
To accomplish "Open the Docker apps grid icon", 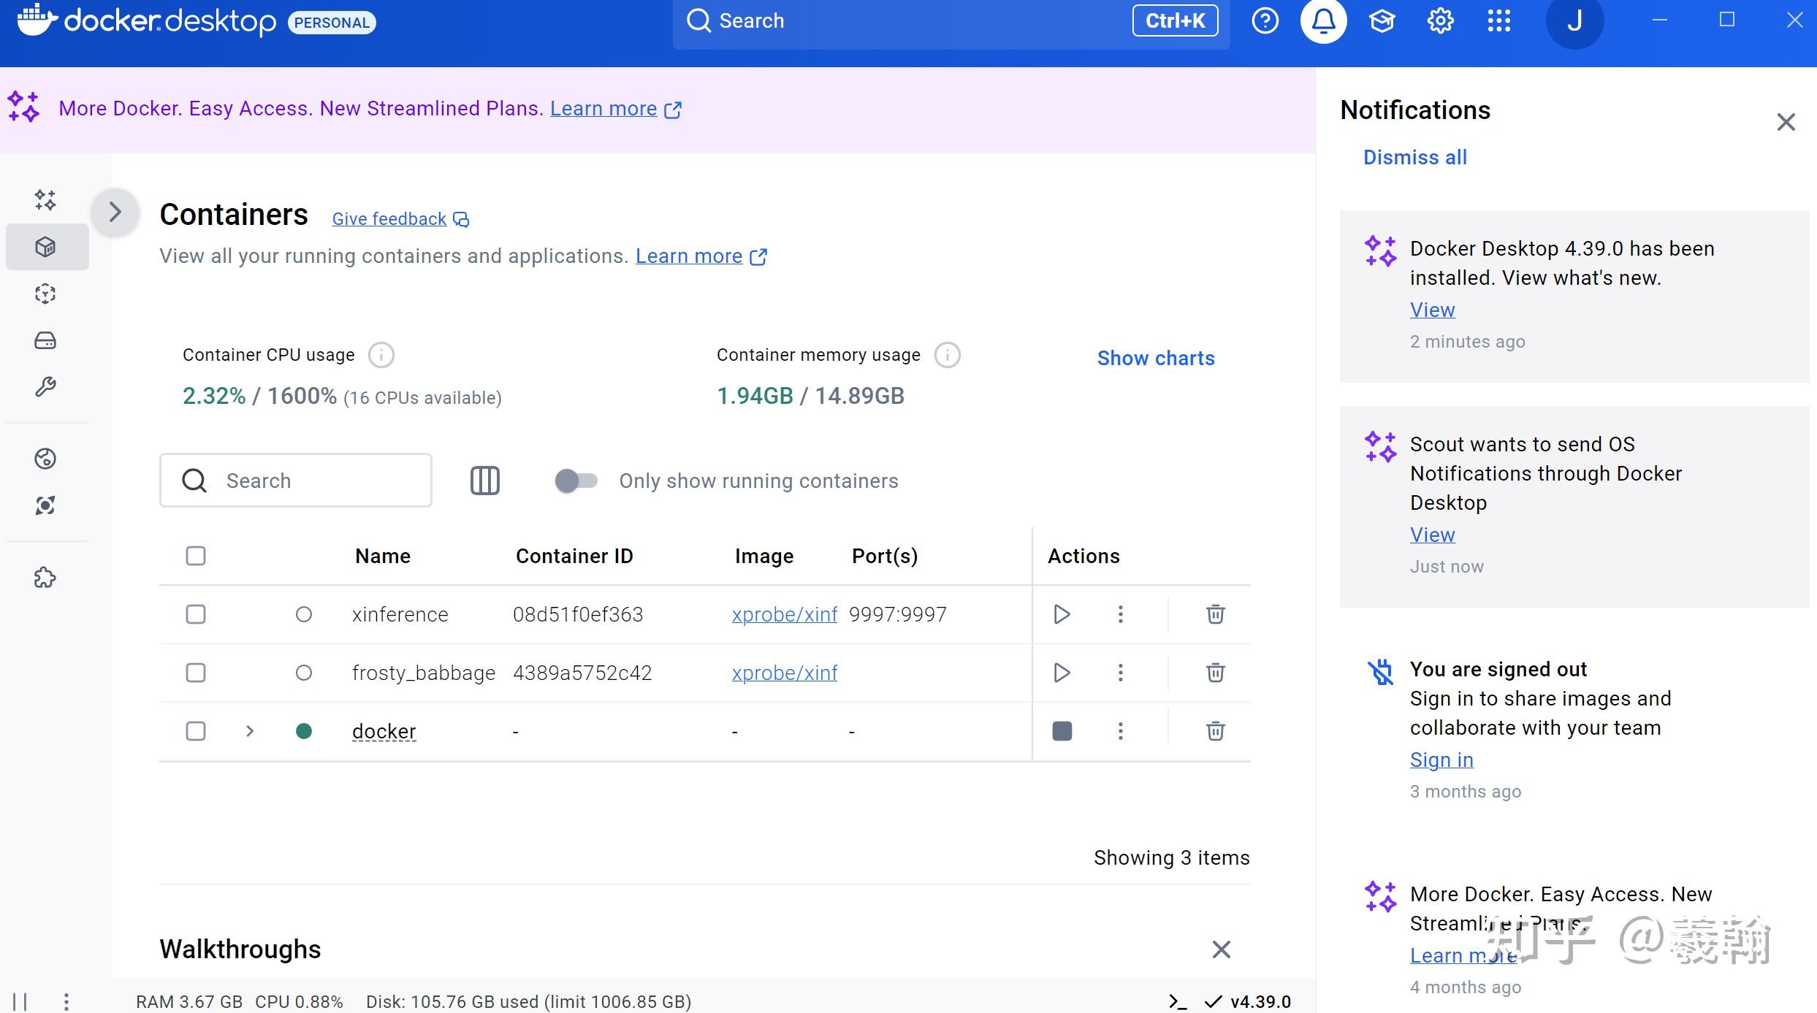I will click(1498, 21).
